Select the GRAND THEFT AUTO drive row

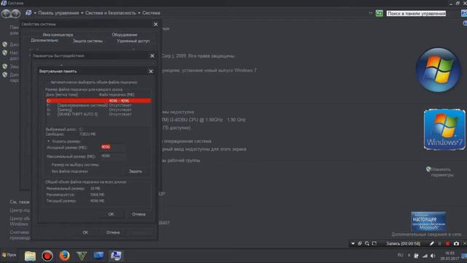click(x=99, y=114)
